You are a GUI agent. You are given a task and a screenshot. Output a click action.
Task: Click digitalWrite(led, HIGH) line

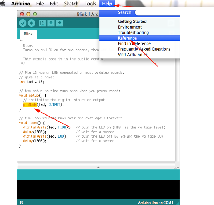click(46, 127)
